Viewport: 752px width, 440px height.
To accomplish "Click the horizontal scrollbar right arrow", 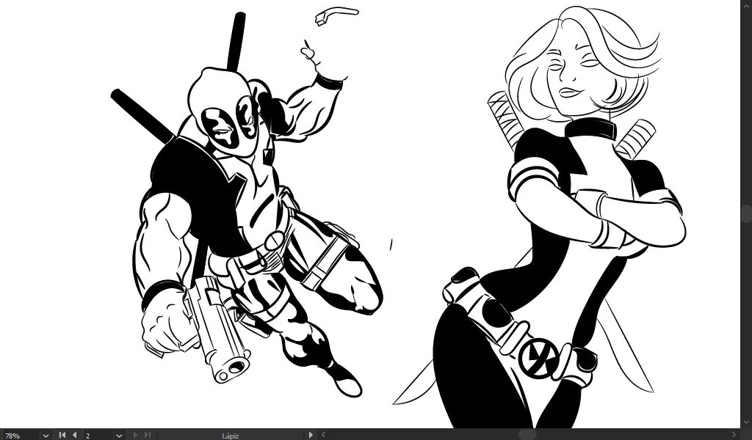I will click(x=734, y=434).
